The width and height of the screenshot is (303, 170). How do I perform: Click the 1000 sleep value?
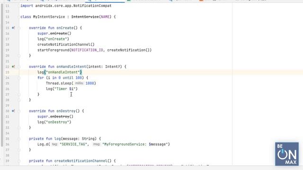click(x=89, y=83)
